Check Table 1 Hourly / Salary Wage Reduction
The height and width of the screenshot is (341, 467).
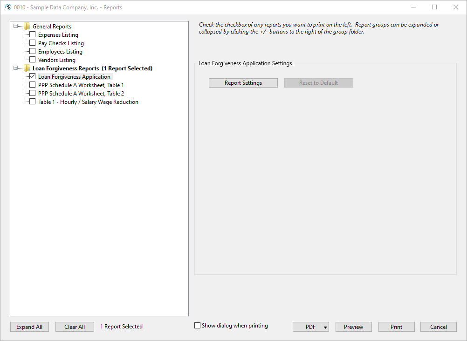(x=32, y=102)
